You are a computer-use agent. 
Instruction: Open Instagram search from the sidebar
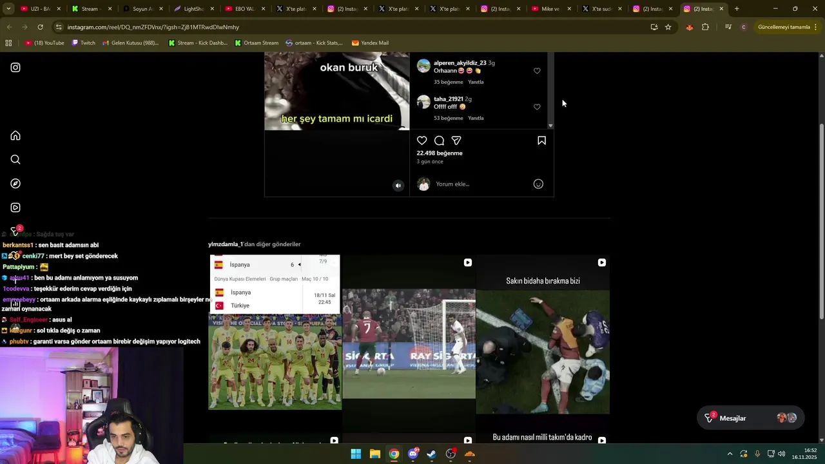[x=15, y=160]
